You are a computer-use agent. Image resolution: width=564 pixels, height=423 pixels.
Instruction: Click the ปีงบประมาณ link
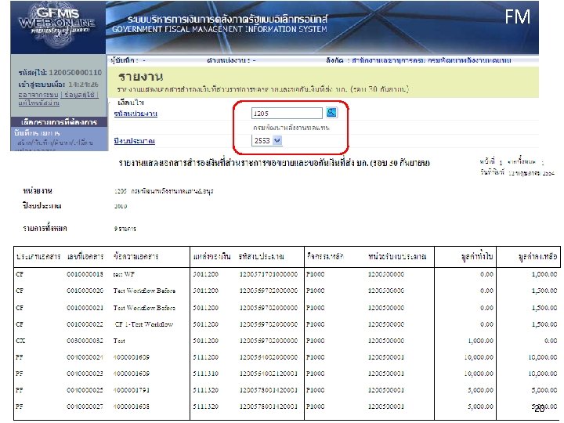coord(134,141)
